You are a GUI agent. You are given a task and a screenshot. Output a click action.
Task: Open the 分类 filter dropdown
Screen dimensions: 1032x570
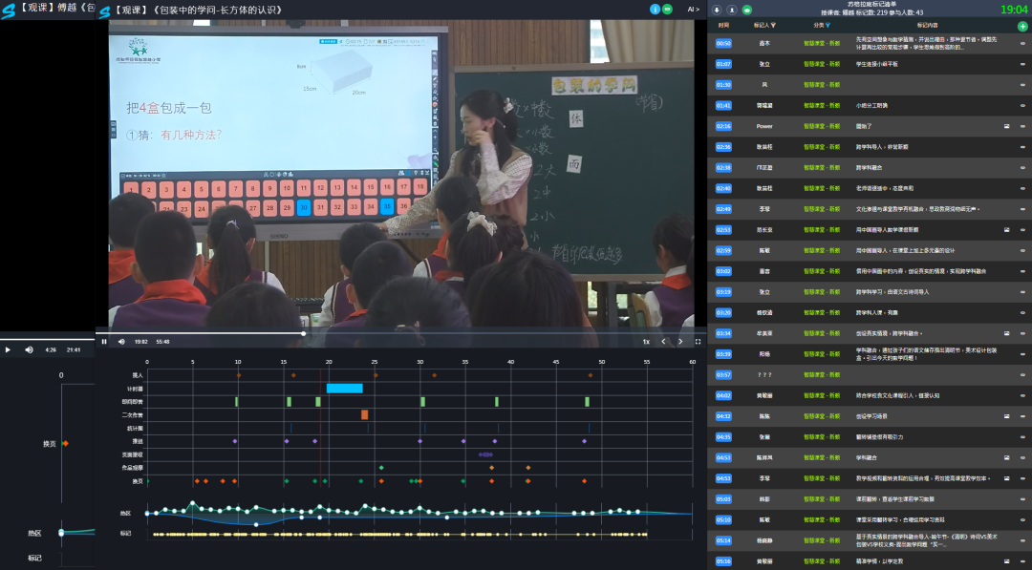pos(828,26)
